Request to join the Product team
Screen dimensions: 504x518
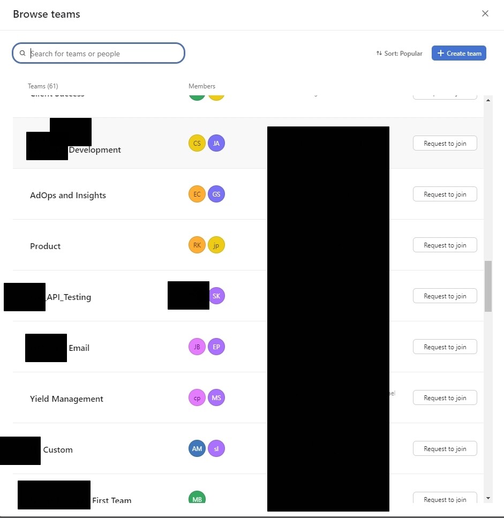tap(445, 245)
